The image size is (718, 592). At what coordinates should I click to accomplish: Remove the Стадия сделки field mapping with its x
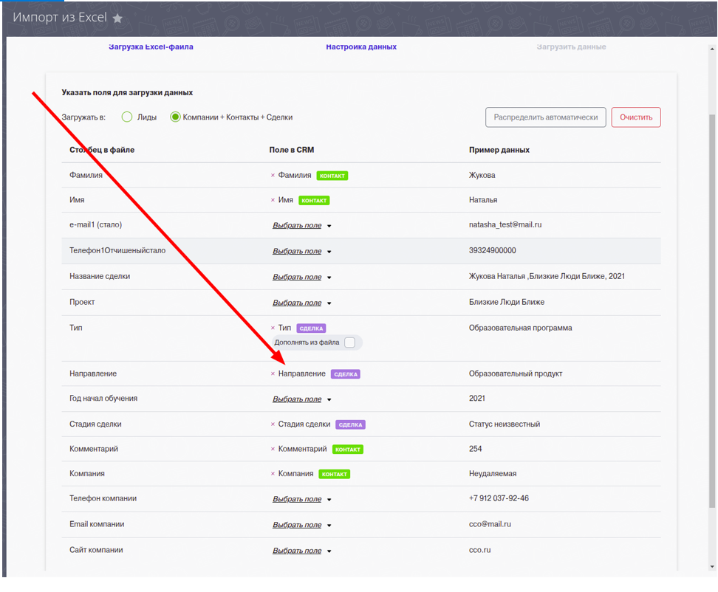[x=273, y=424]
